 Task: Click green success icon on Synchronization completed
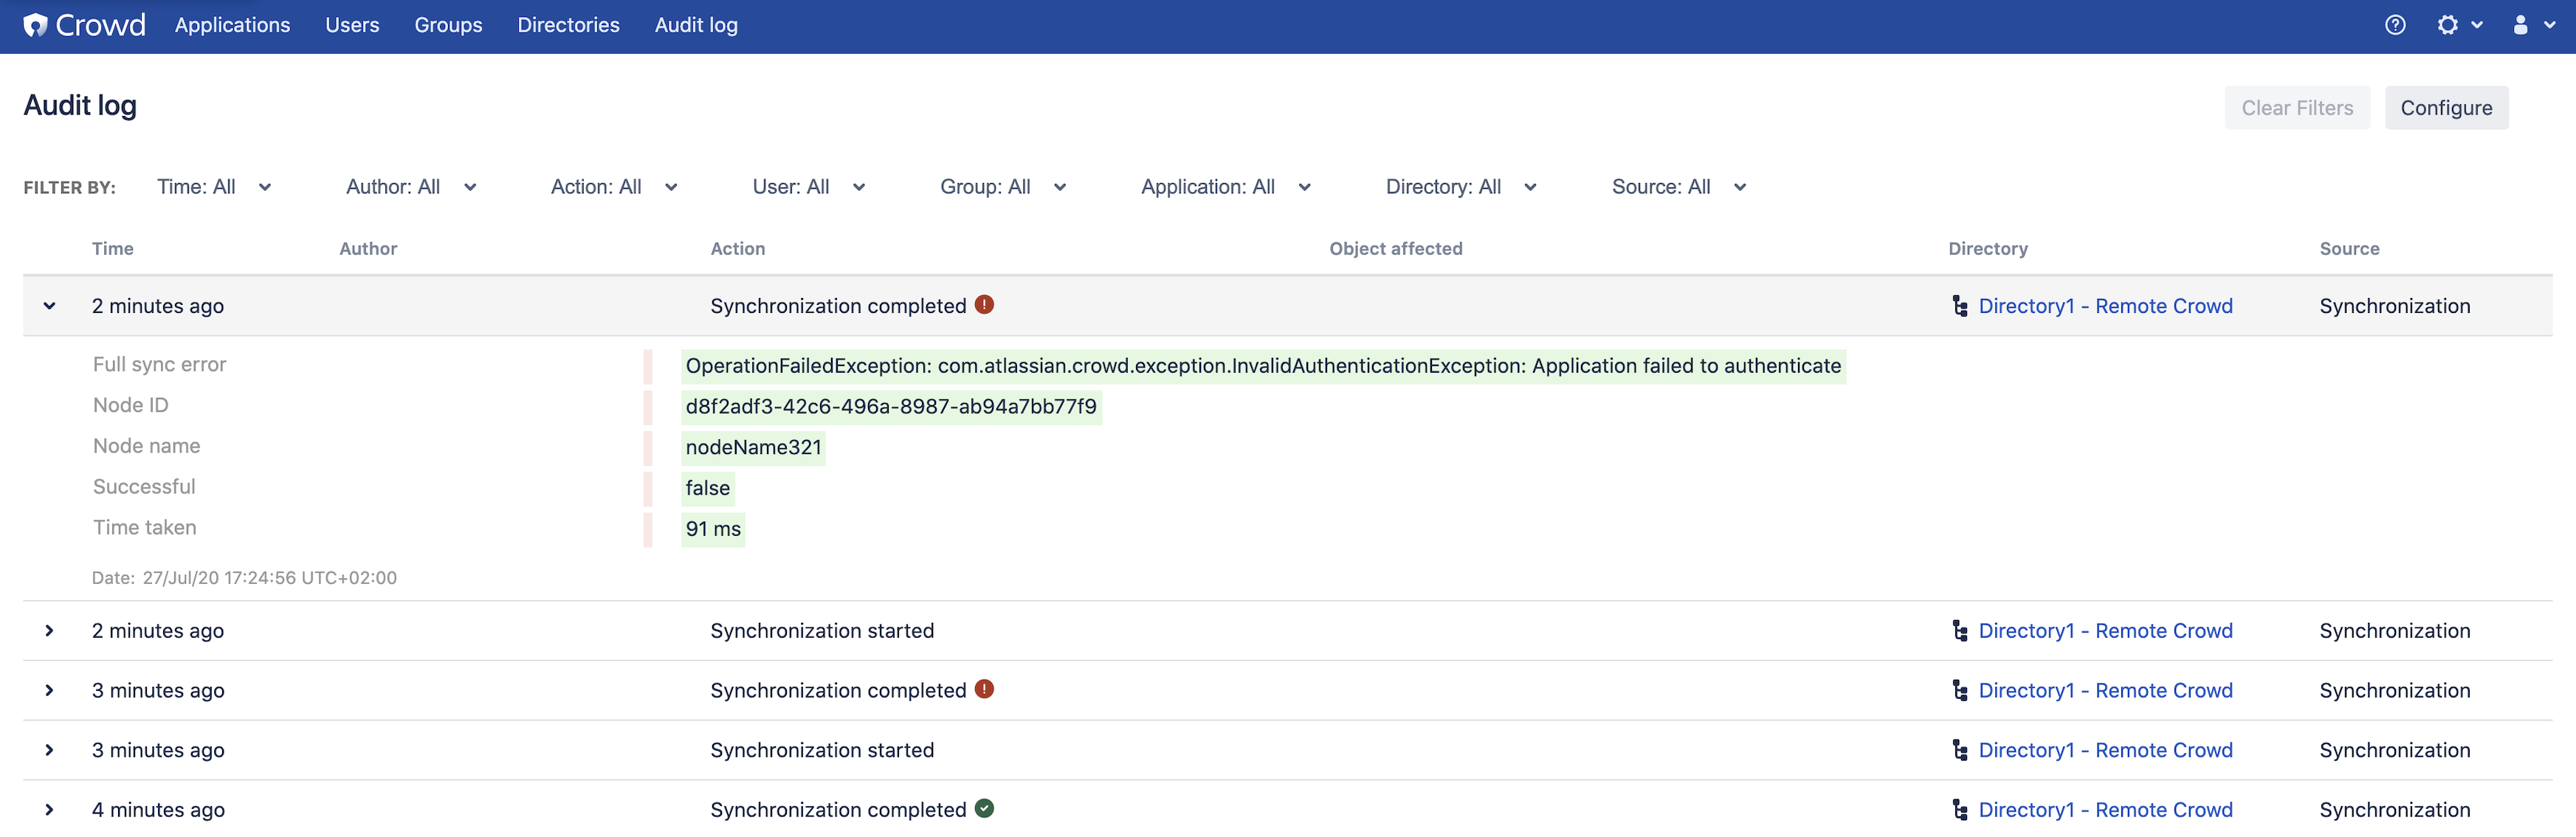984,808
